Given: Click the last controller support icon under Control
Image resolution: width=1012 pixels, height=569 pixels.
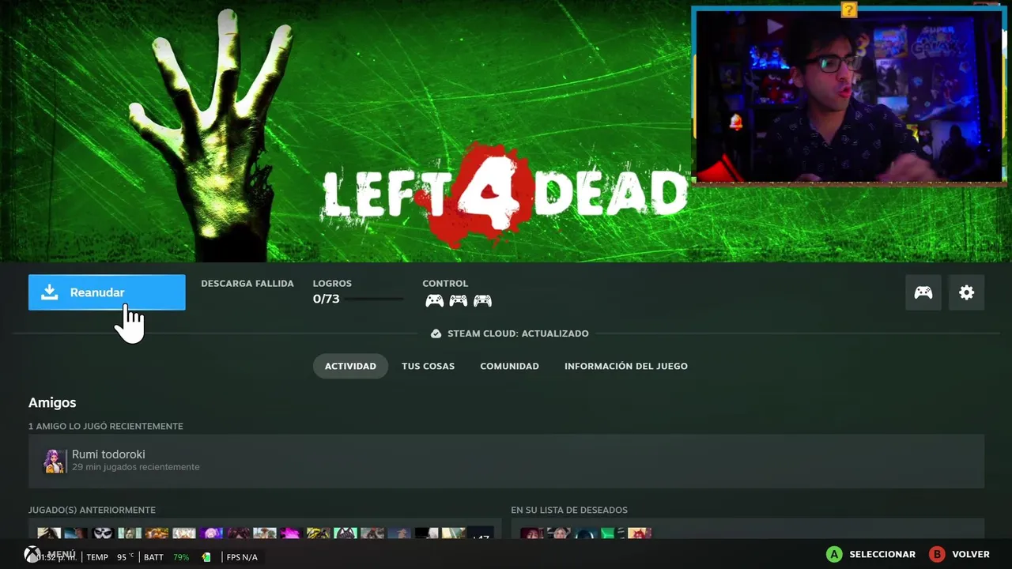Looking at the screenshot, I should (482, 300).
